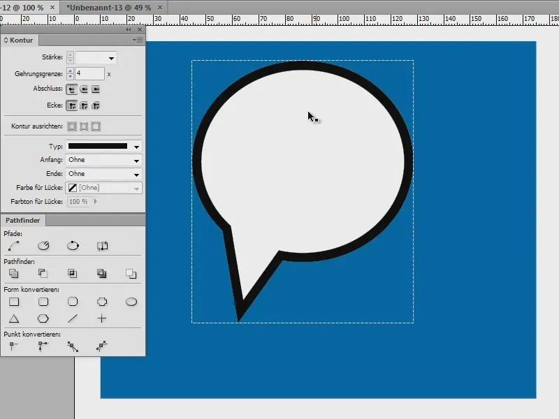Screen dimensions: 559x419
Task: Convert shape to a rounded rectangle
Action: pyautogui.click(x=43, y=302)
